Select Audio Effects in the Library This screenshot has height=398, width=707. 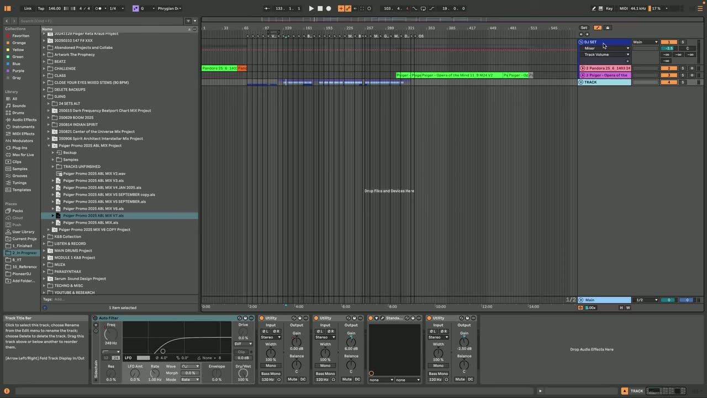24,119
